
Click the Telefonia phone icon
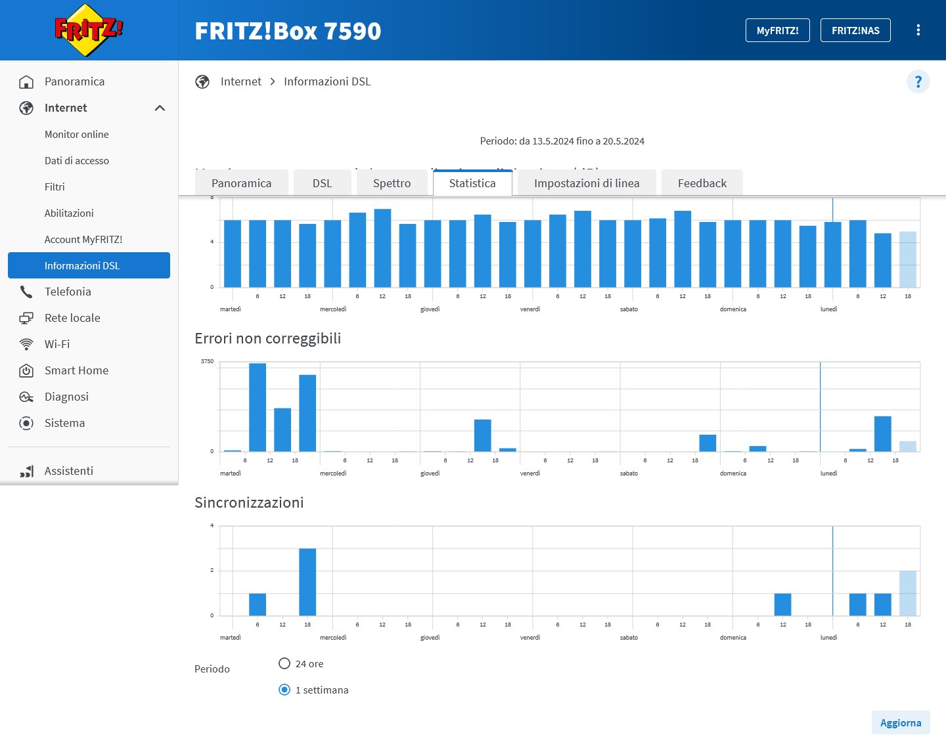pyautogui.click(x=26, y=292)
